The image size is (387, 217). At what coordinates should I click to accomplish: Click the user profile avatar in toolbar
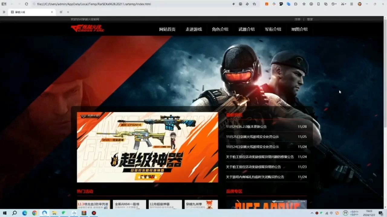coord(359,4)
